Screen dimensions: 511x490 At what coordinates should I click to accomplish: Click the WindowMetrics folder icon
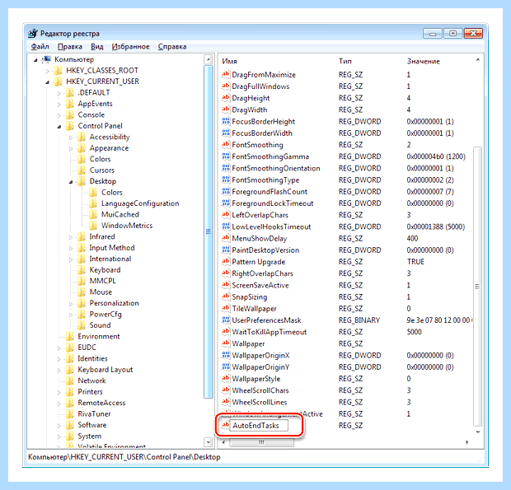[93, 226]
